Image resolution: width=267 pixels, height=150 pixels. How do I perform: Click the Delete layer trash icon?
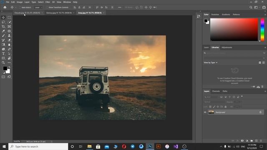[x=261, y=141]
